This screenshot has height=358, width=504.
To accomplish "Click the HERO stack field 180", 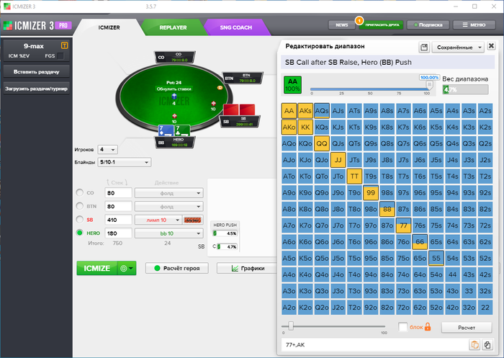I will point(118,233).
